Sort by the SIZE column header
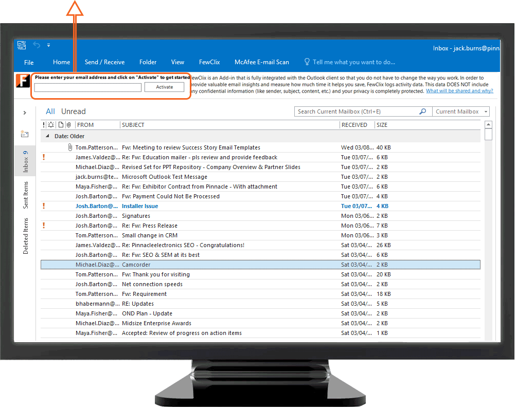 [x=382, y=125]
